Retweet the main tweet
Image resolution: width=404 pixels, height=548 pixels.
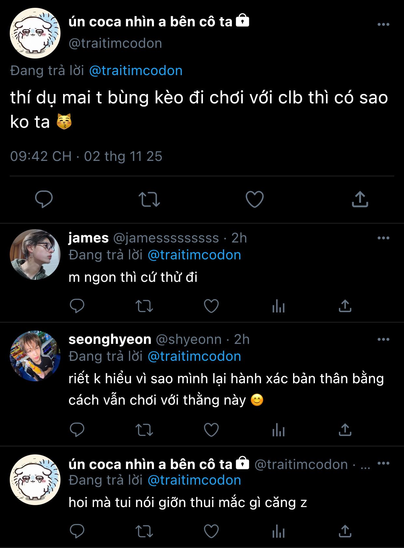[x=149, y=199]
